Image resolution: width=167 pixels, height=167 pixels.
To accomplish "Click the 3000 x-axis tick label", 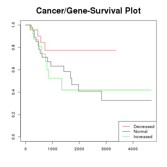I will pos(106,149).
